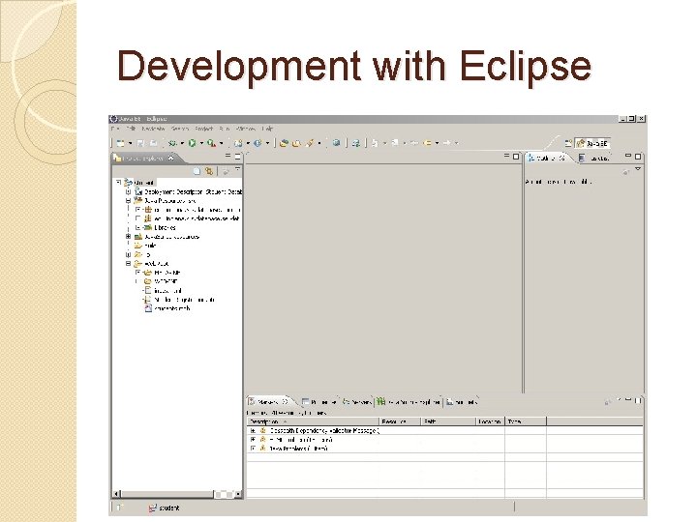Viewport: 697px width, 522px height.
Task: Select the Java EE perspective button
Action: 593,143
